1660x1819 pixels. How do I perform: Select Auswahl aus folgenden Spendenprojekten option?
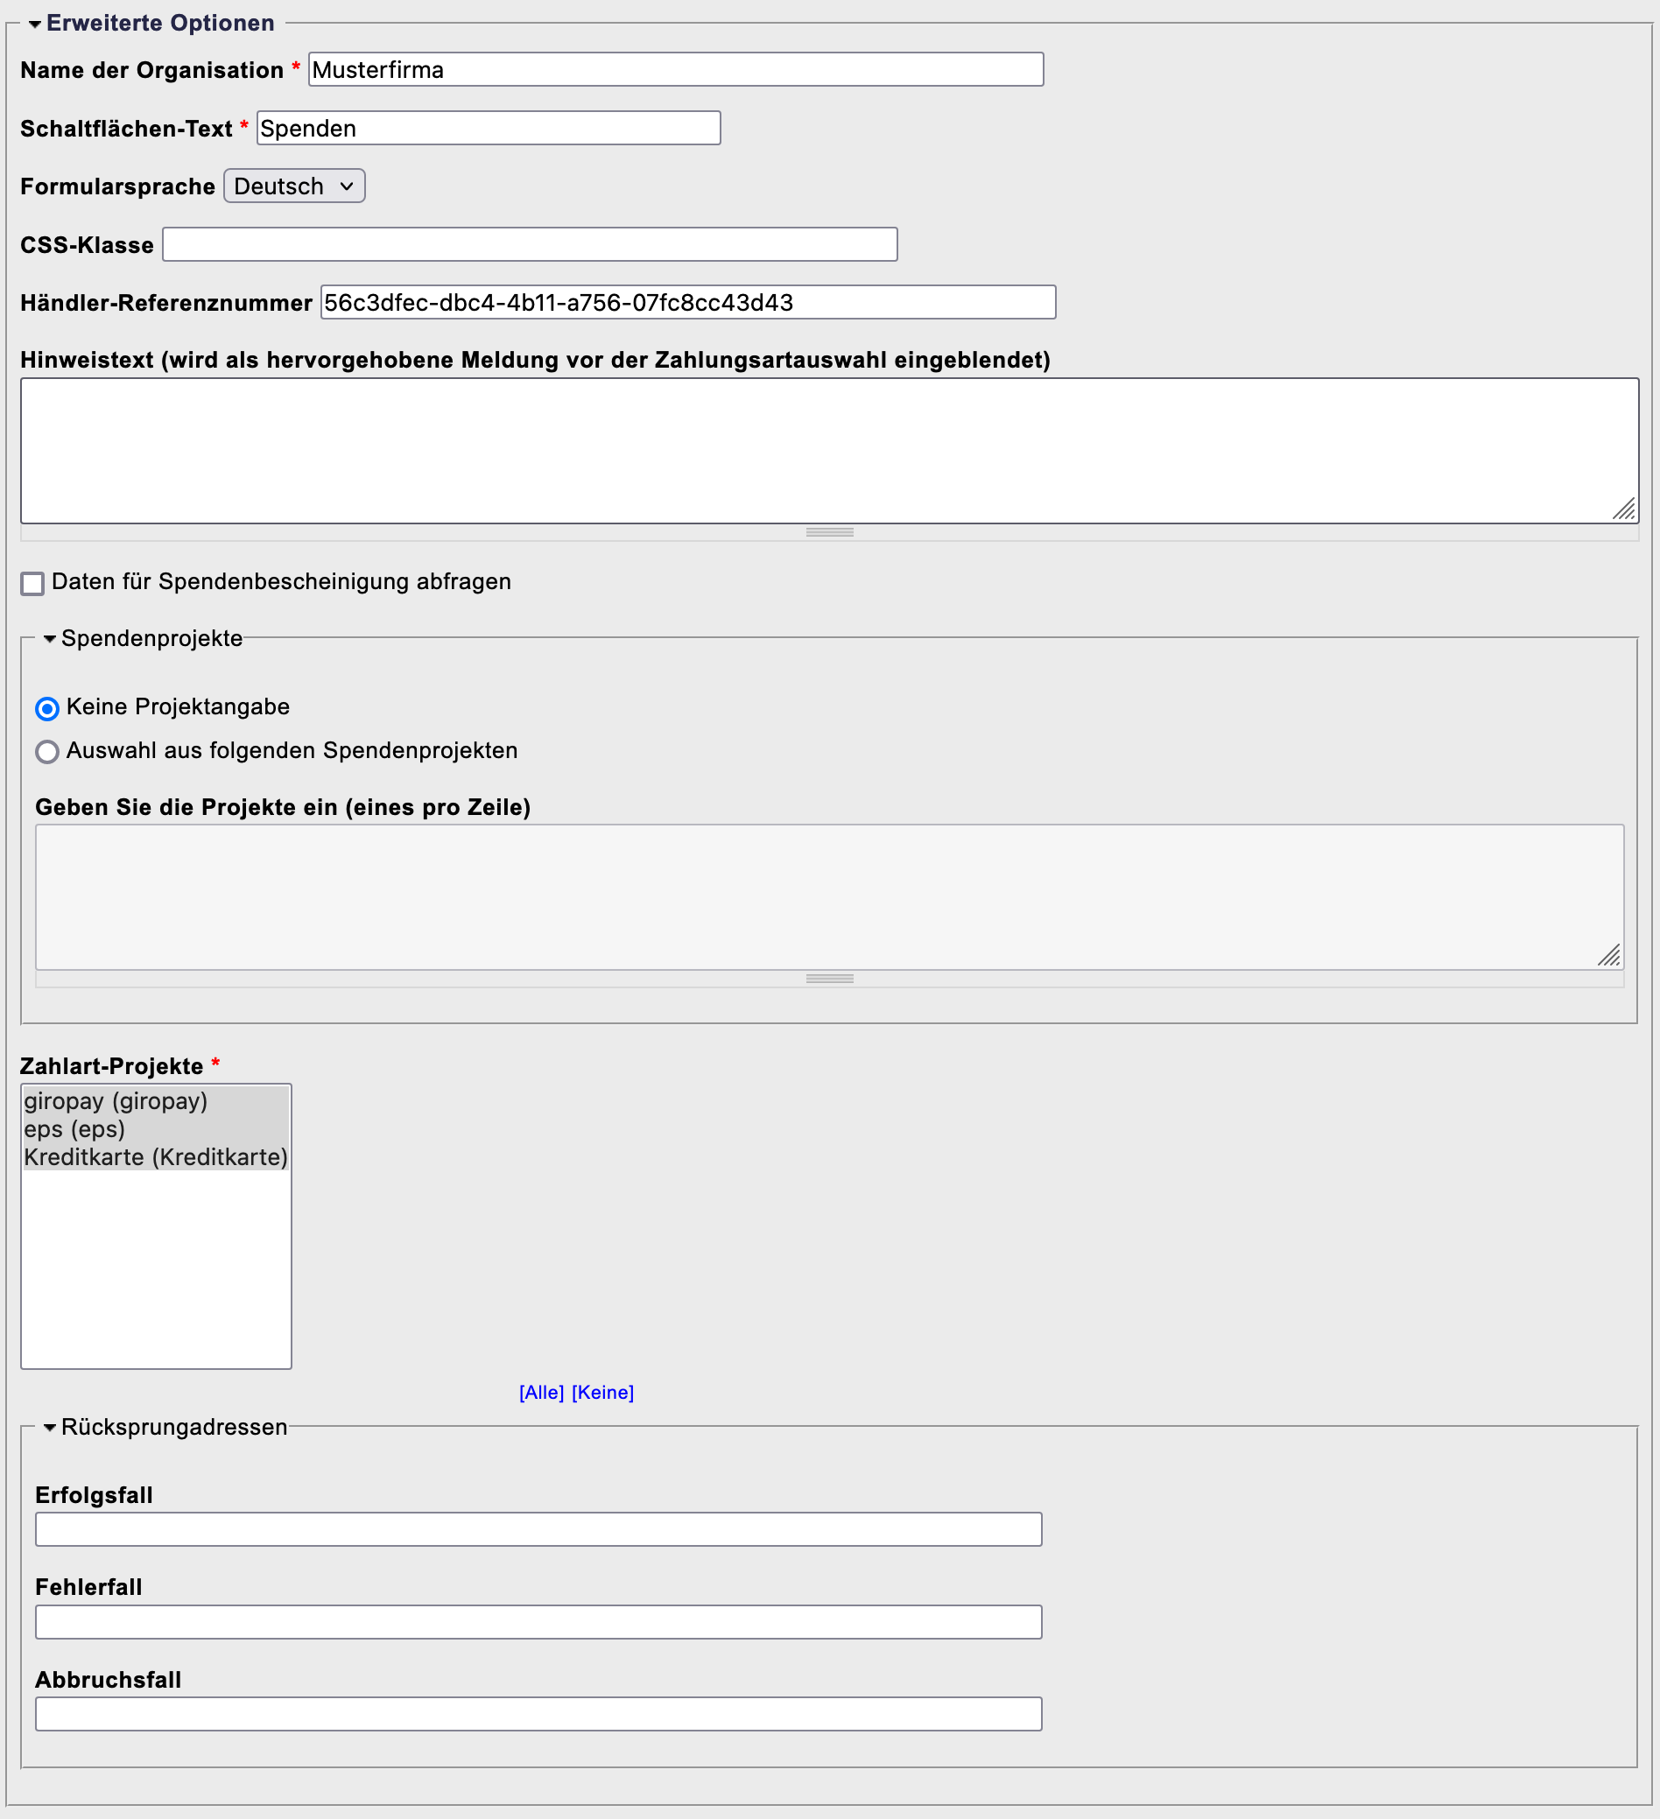(48, 752)
